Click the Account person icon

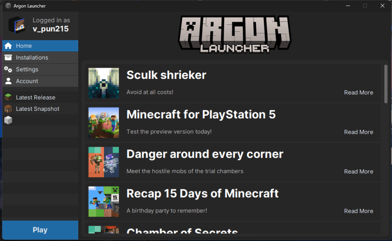click(x=8, y=81)
